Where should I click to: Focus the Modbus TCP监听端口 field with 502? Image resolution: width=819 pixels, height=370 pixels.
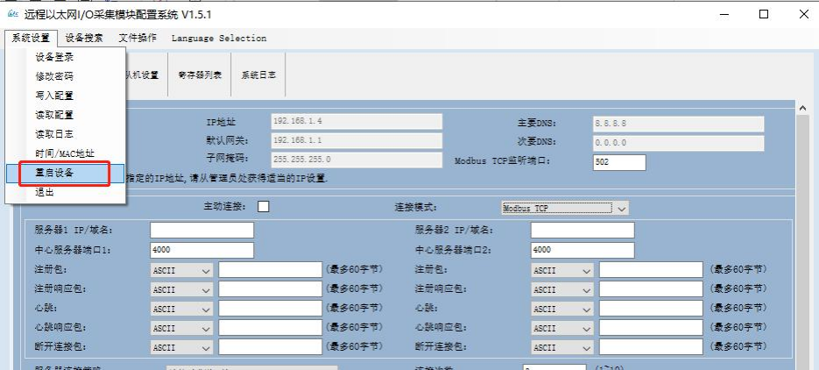point(619,162)
